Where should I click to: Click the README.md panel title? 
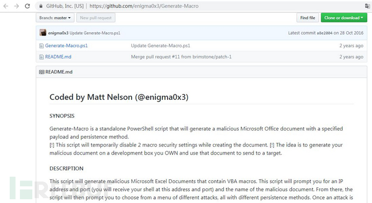click(59, 72)
